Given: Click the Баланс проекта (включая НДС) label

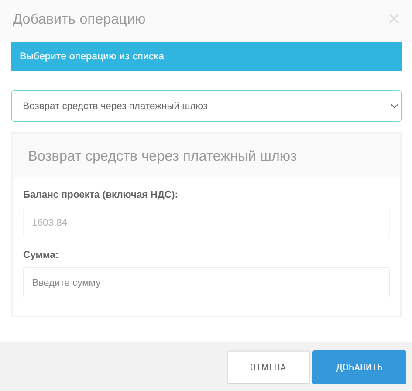Looking at the screenshot, I should (100, 195).
